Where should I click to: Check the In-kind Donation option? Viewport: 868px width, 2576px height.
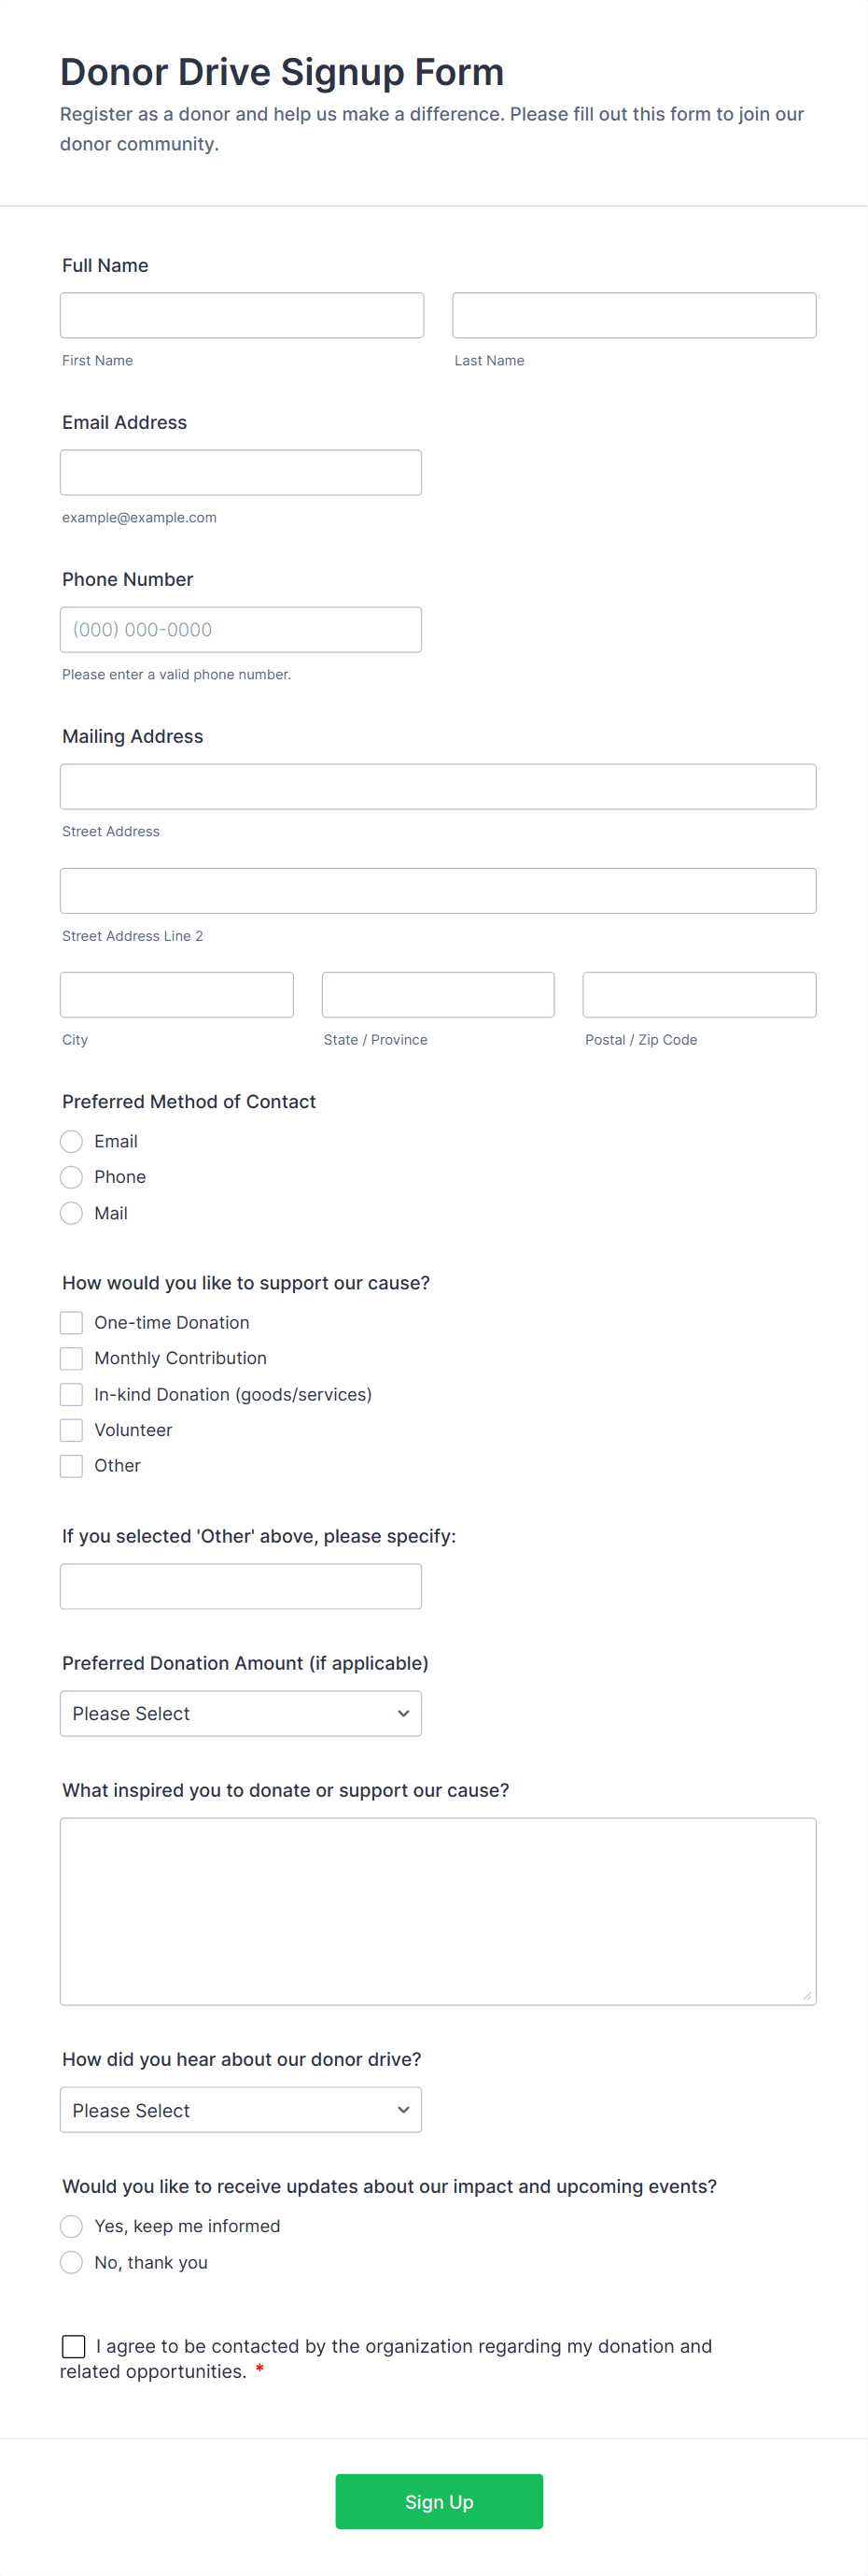click(x=72, y=1394)
